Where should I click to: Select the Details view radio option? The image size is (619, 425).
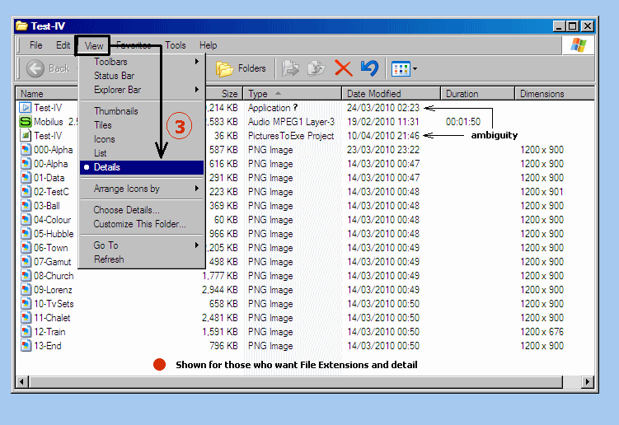[107, 167]
